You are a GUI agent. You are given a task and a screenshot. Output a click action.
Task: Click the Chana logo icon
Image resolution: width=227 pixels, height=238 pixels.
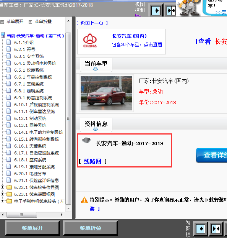pos(90,40)
